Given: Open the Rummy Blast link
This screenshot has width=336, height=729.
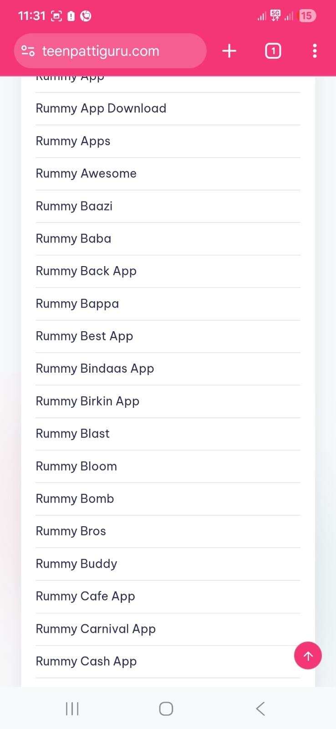Looking at the screenshot, I should pos(73,434).
